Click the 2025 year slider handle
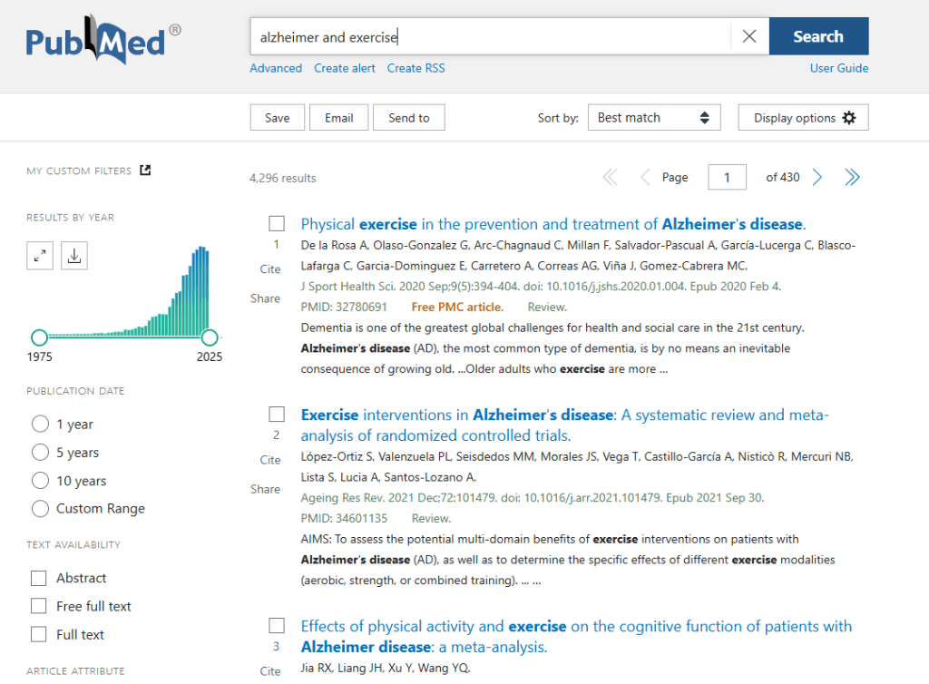 tap(210, 337)
